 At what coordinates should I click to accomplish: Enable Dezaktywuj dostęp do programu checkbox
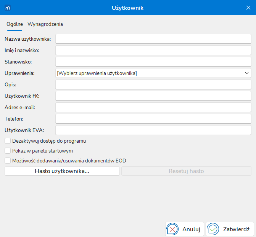pyautogui.click(x=8, y=141)
